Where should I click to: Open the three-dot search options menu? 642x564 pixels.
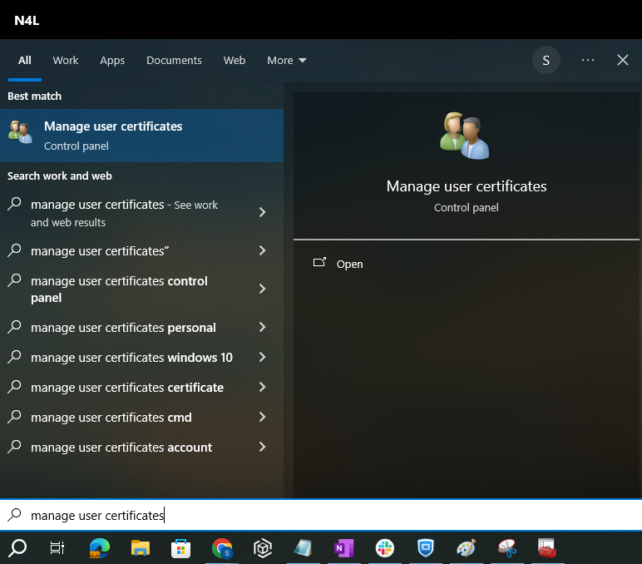point(588,60)
